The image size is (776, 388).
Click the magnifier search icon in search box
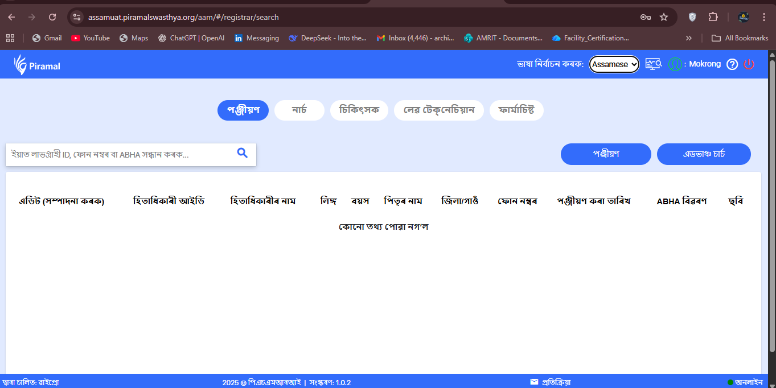243,153
